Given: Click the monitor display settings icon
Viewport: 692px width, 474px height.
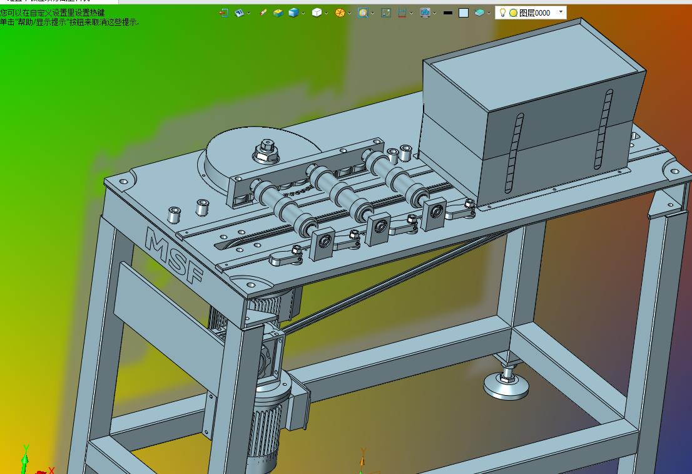Looking at the screenshot, I should click(425, 13).
